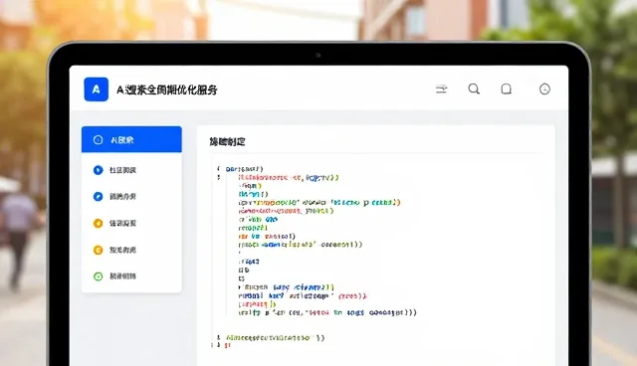
Task: Open the clock history icon in header
Action: (544, 89)
